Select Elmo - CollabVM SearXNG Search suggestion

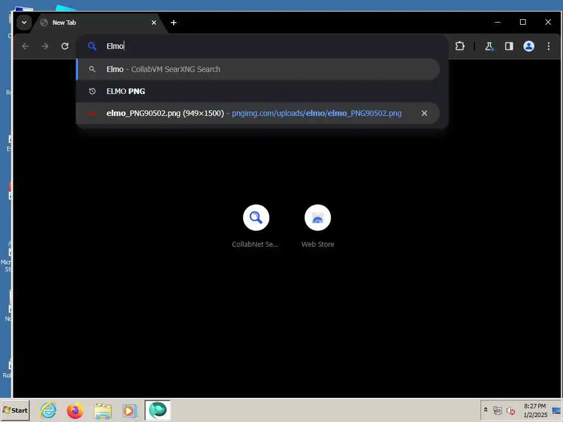click(258, 69)
